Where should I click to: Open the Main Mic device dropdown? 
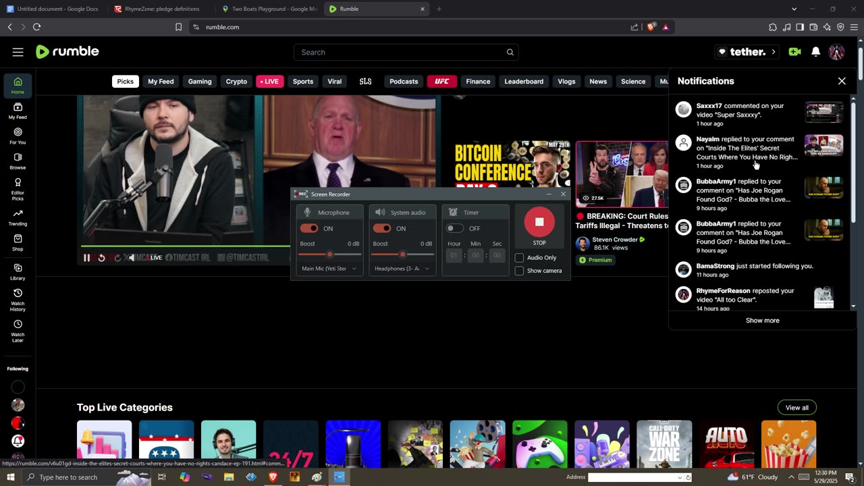[329, 269]
